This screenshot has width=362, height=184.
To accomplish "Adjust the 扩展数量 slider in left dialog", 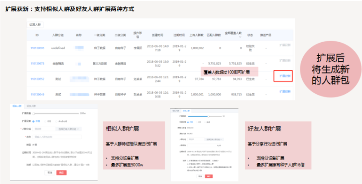I will pyautogui.click(x=34, y=113).
